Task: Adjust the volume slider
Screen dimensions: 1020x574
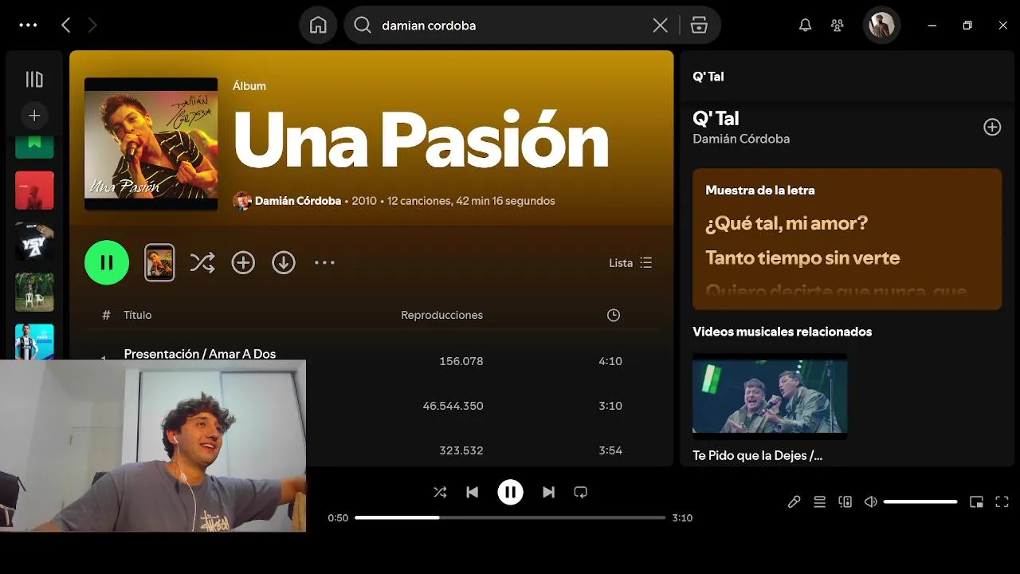Action: [920, 501]
